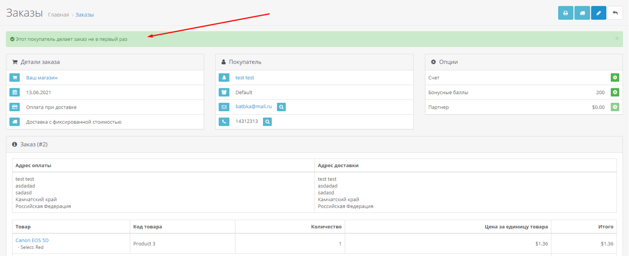Open the Ваш магазин store link
This screenshot has height=256, width=629.
(x=42, y=78)
